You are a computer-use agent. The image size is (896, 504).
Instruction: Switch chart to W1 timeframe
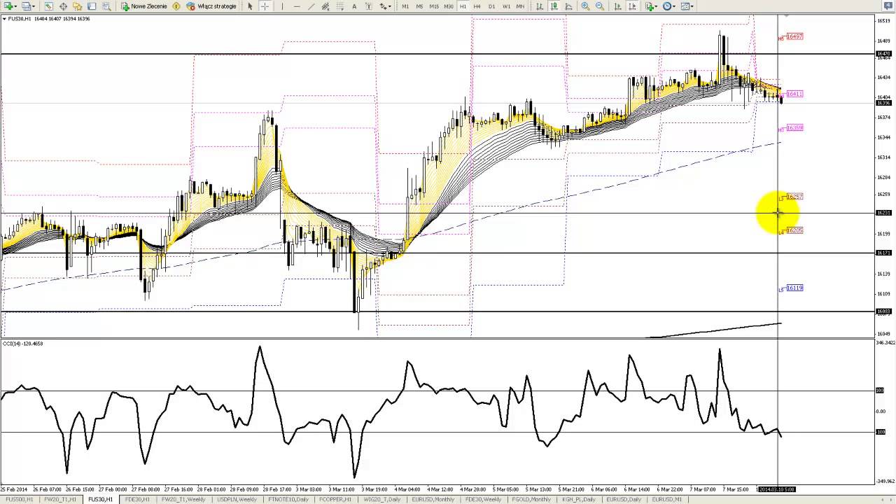(506, 6)
